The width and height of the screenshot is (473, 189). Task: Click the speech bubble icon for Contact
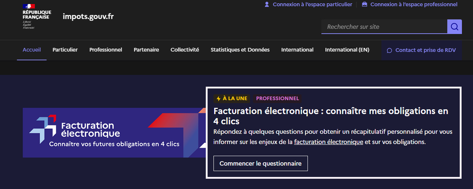click(389, 50)
